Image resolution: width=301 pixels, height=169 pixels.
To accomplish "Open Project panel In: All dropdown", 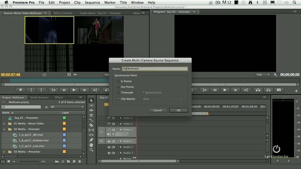I will (x=67, y=107).
